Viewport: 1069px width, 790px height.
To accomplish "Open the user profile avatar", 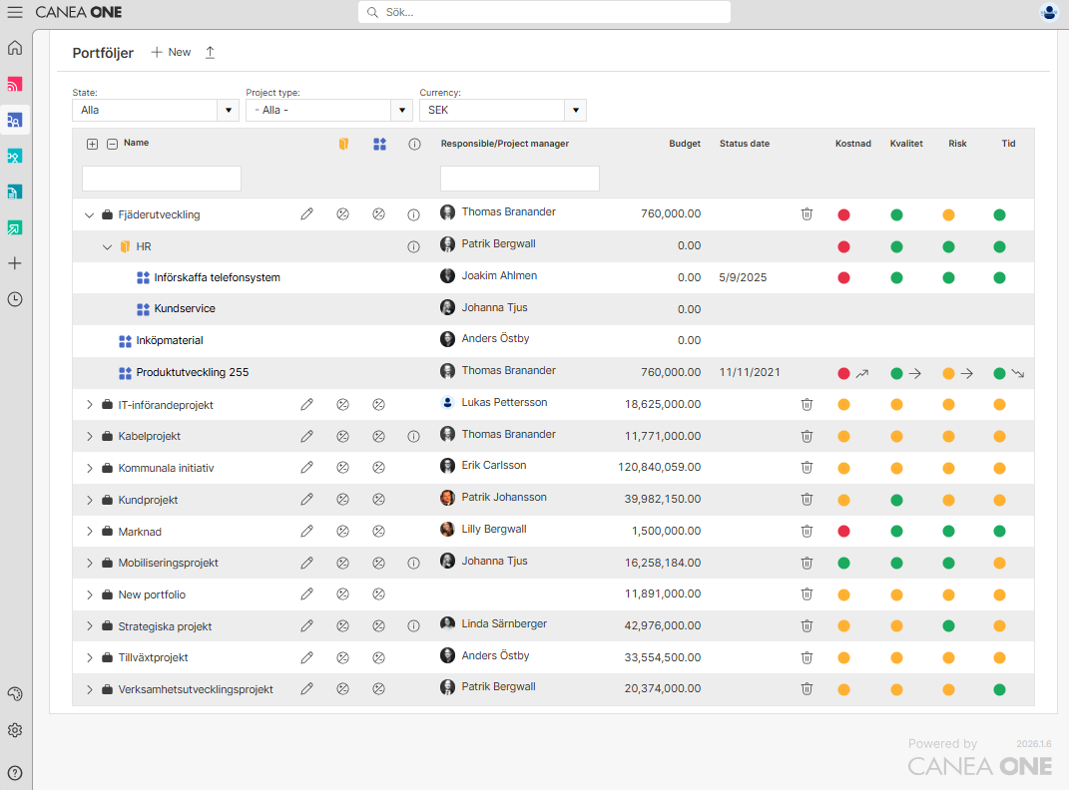I will [x=1049, y=12].
